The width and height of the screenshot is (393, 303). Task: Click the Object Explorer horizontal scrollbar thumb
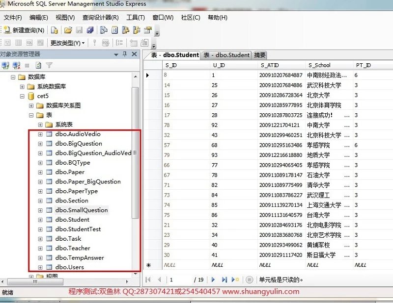[x=35, y=282]
